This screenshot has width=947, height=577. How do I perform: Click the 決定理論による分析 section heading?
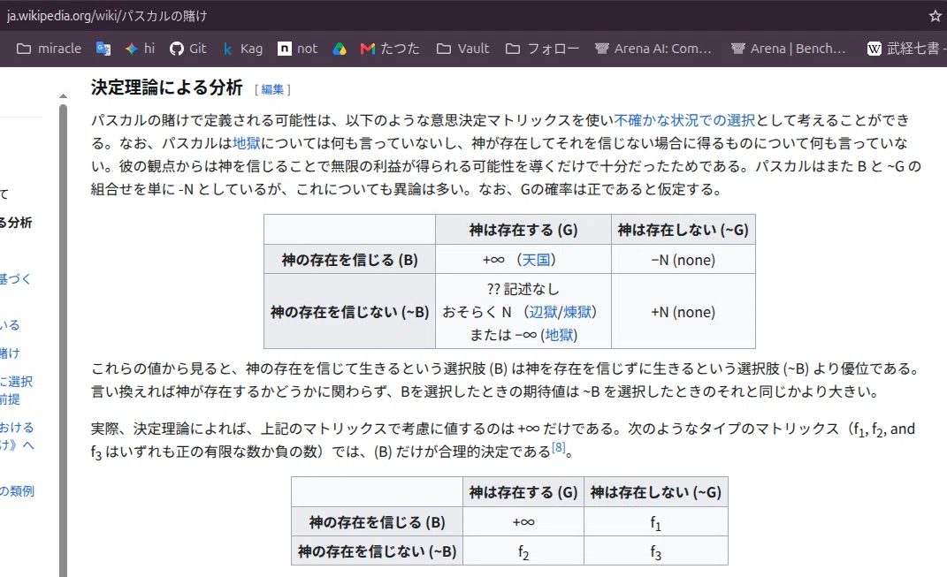coord(167,87)
